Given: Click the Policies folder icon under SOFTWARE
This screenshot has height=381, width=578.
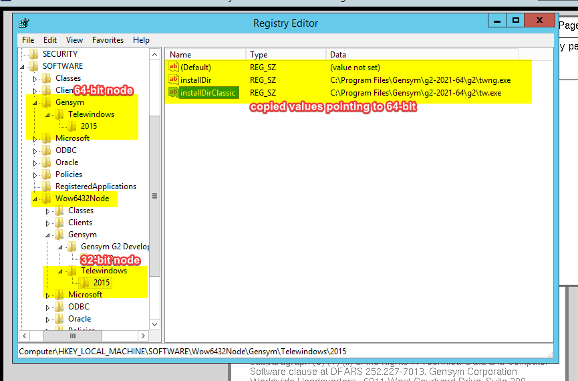Looking at the screenshot, I should click(47, 174).
